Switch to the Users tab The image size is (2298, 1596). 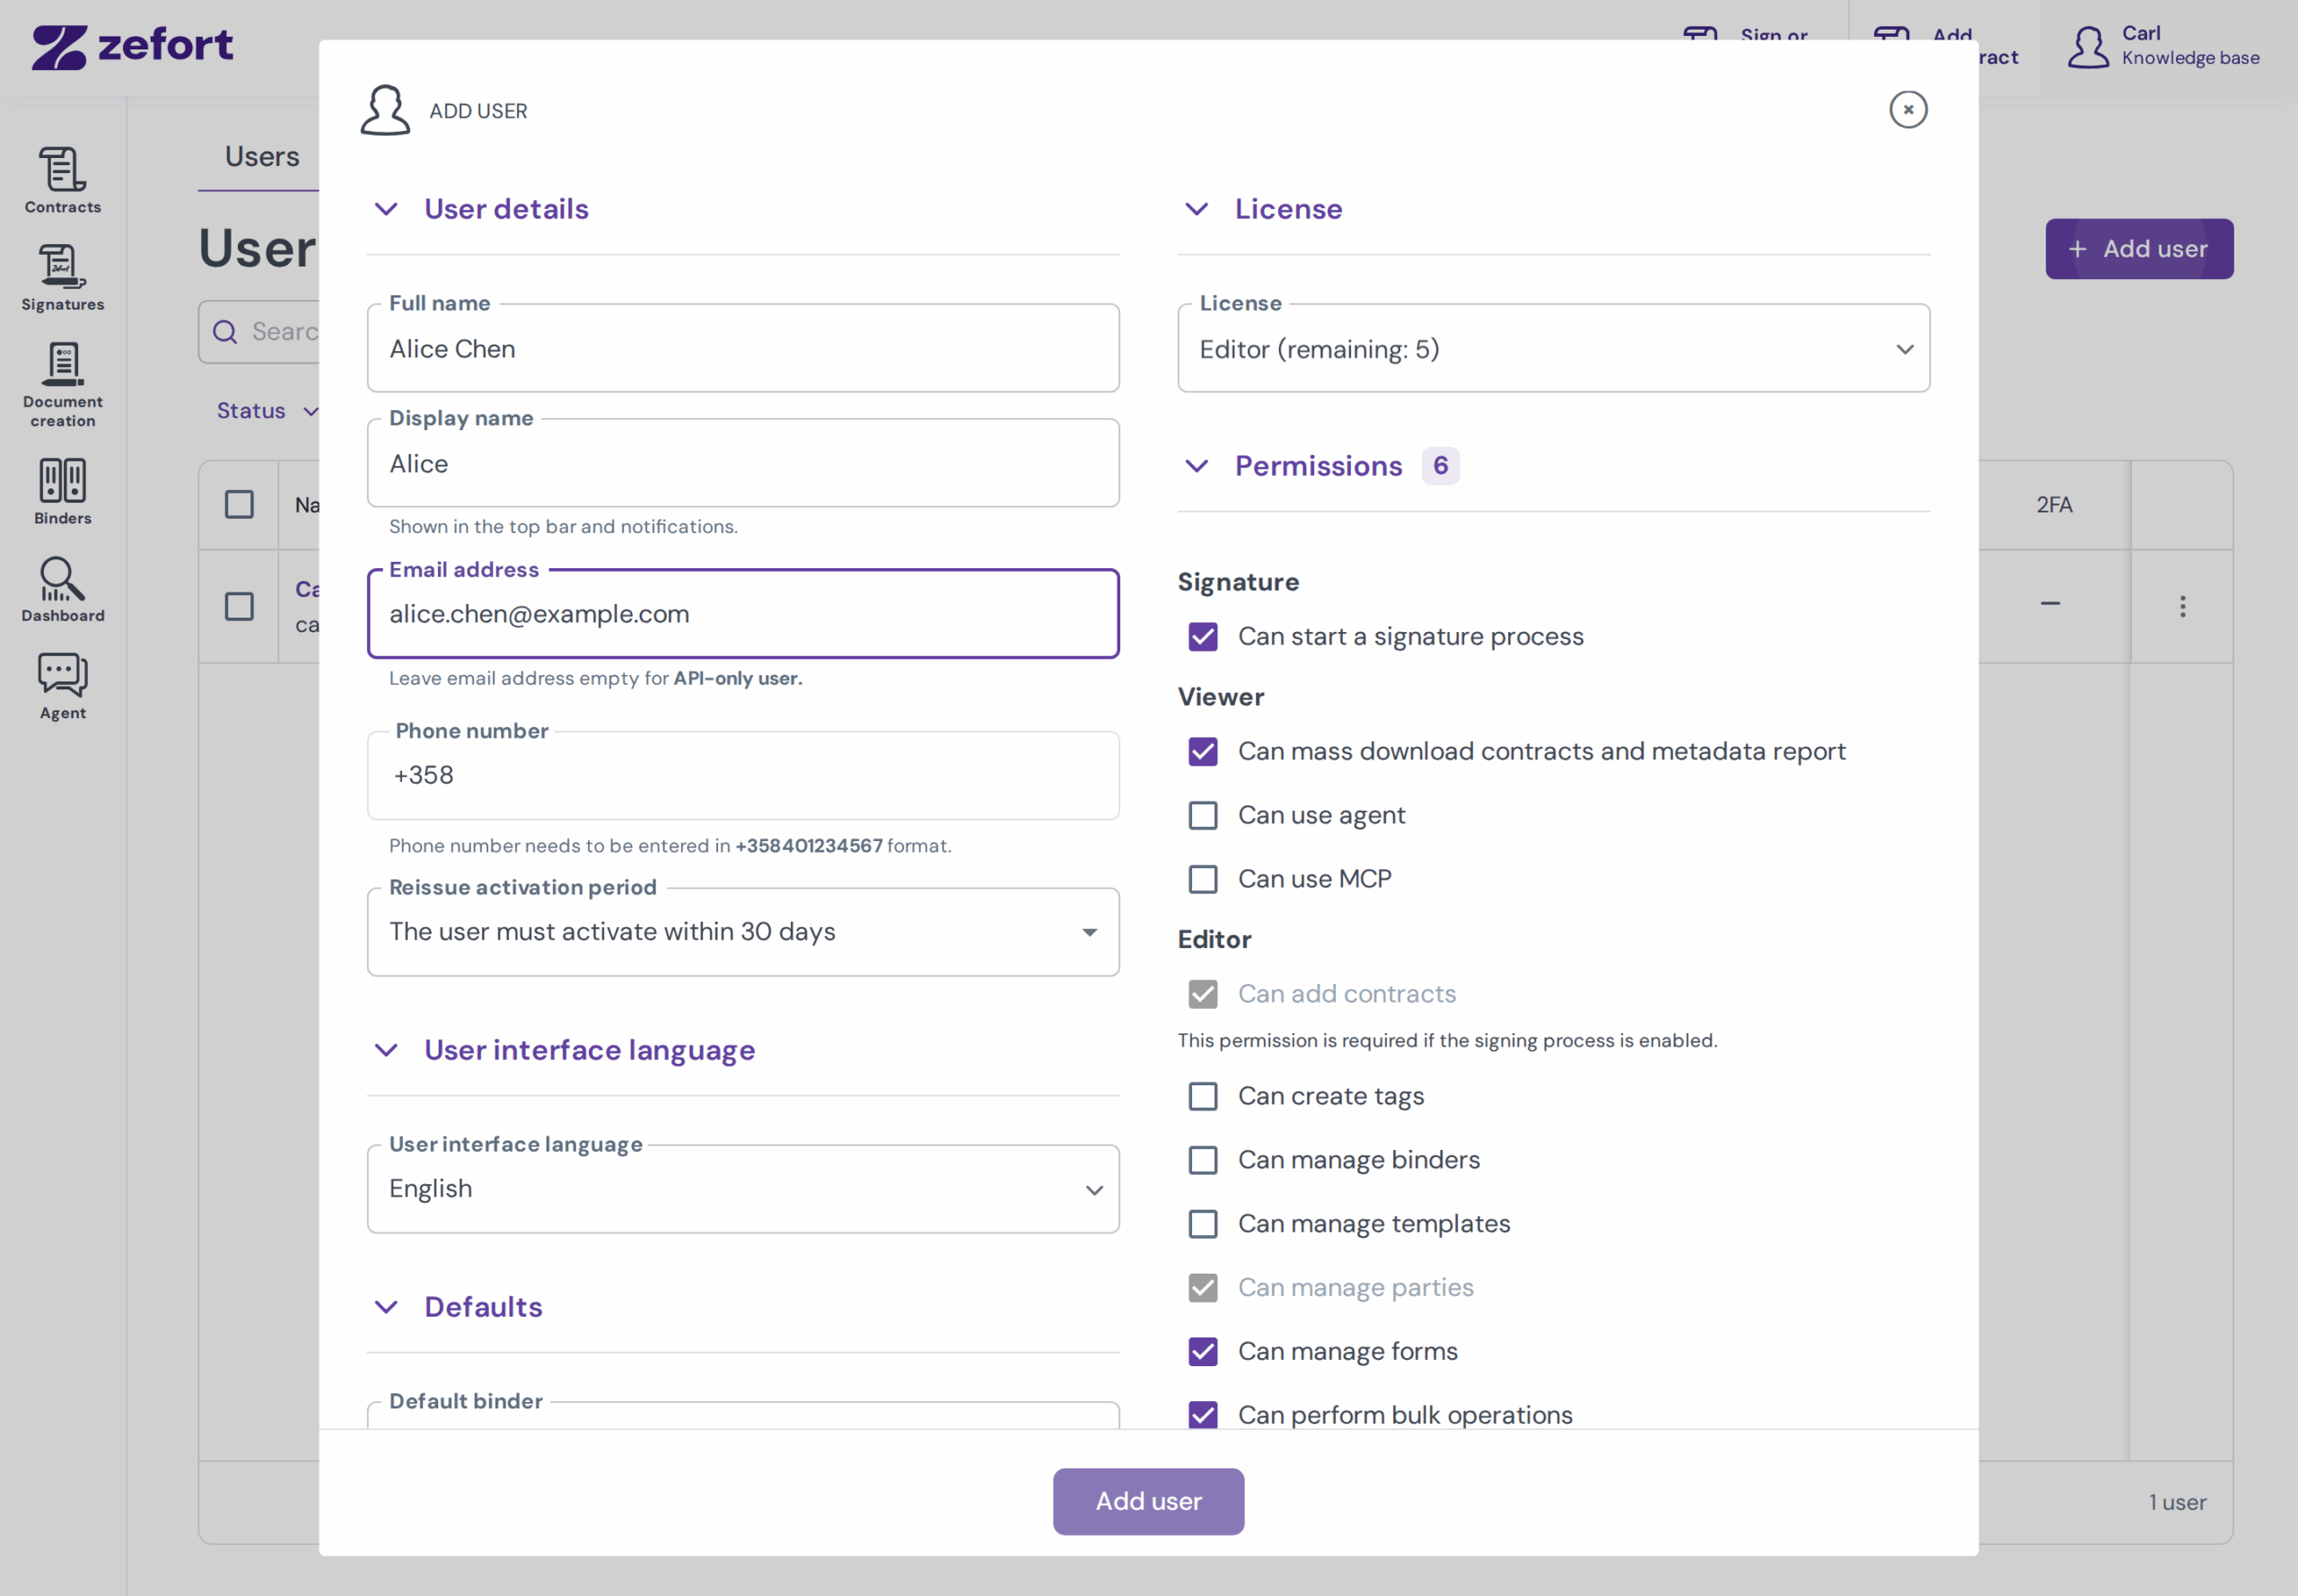[x=262, y=157]
